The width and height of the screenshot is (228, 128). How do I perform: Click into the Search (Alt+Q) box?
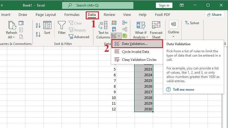click(98, 5)
